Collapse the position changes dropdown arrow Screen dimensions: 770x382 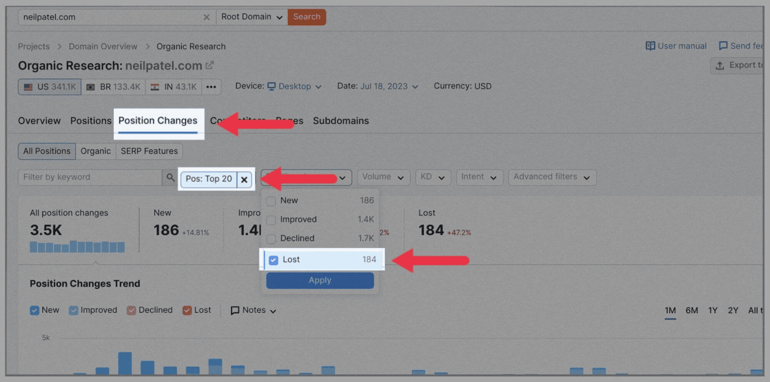tap(342, 178)
